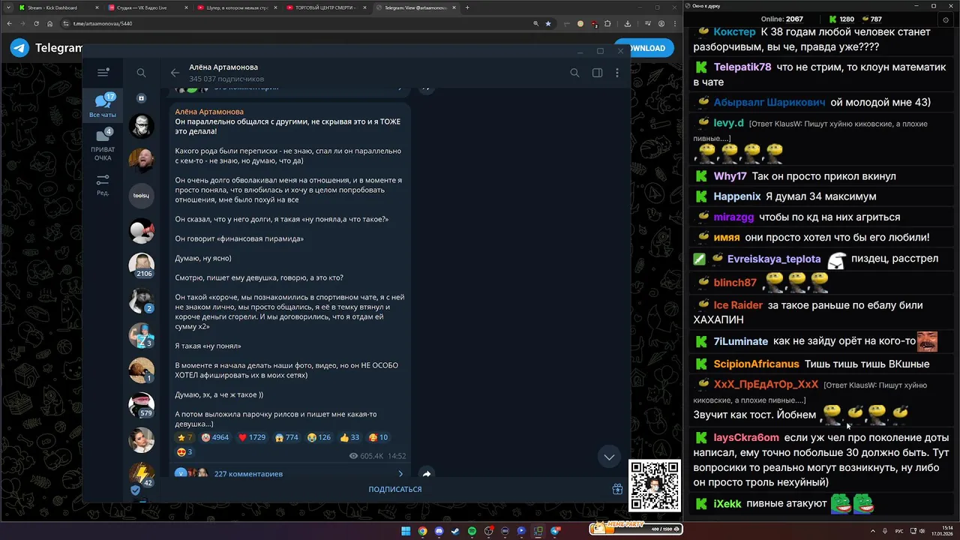Click the QR code image
The width and height of the screenshot is (960, 540).
pos(654,486)
